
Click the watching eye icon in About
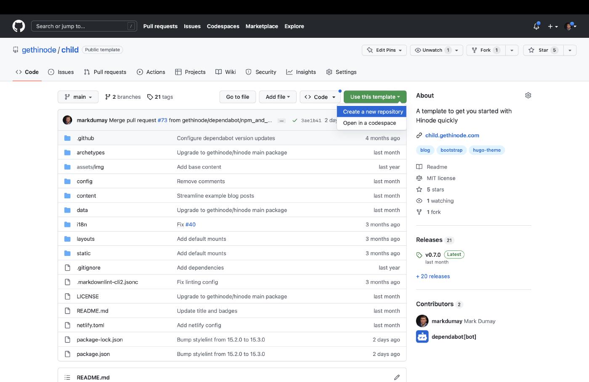pos(419,201)
